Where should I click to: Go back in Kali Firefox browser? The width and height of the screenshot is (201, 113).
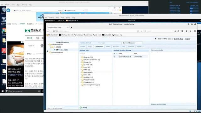click(x=48, y=31)
